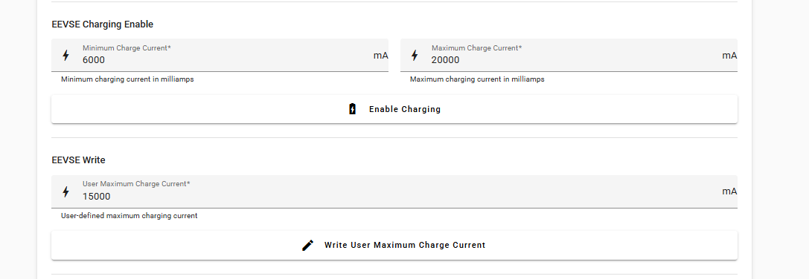Click the mA suffix in the Minimum Charge Current field

pyautogui.click(x=380, y=56)
